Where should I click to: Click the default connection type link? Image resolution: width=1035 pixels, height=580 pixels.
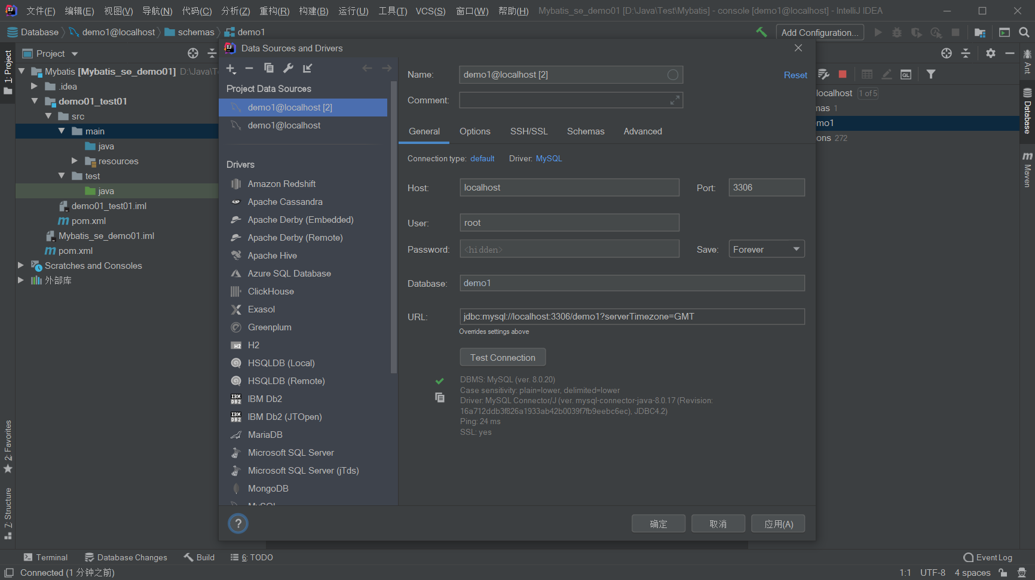(x=482, y=158)
